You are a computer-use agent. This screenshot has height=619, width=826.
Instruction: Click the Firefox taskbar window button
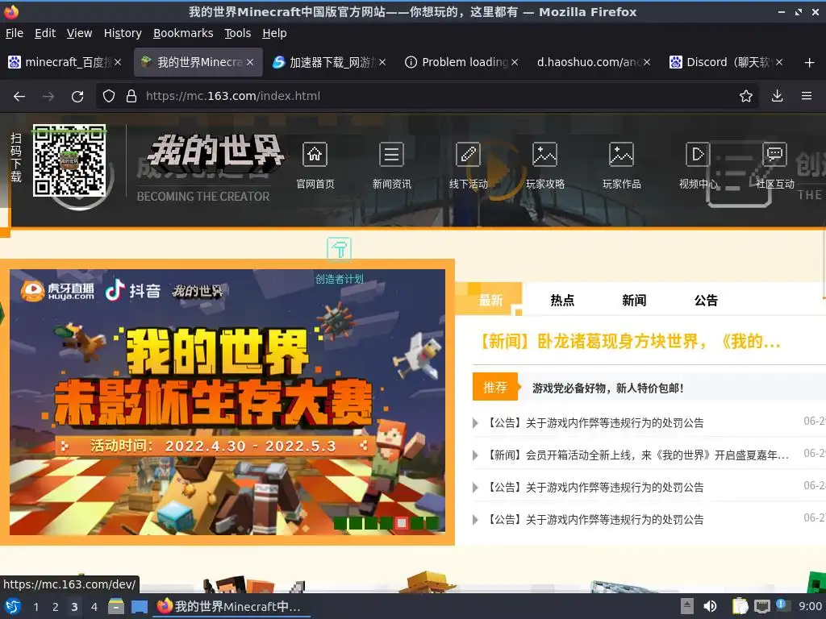pos(232,606)
